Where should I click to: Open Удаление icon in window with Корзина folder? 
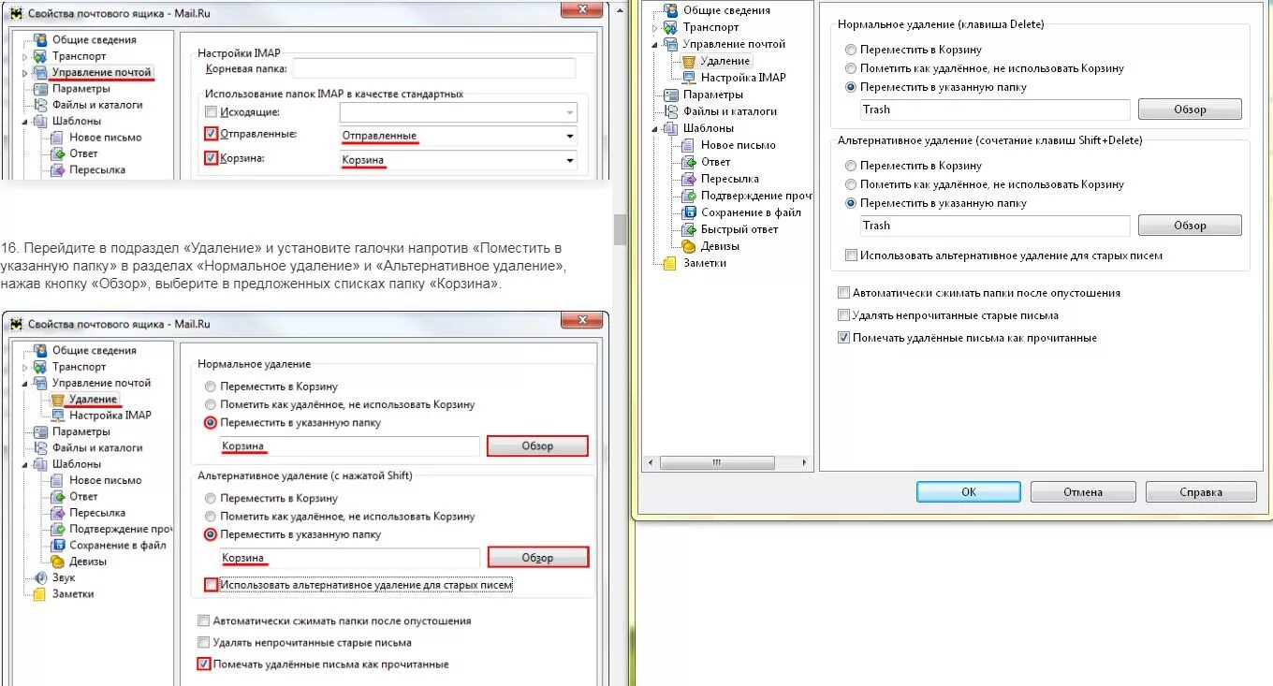[x=58, y=400]
